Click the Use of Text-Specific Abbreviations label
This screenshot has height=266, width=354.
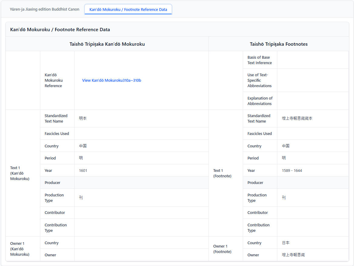259,80
